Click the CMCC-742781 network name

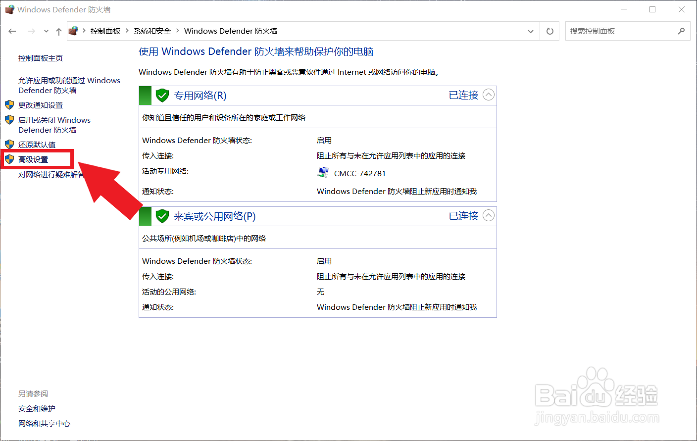click(x=360, y=173)
